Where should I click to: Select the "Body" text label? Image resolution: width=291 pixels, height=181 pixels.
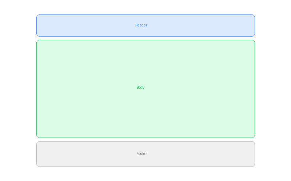[140, 87]
